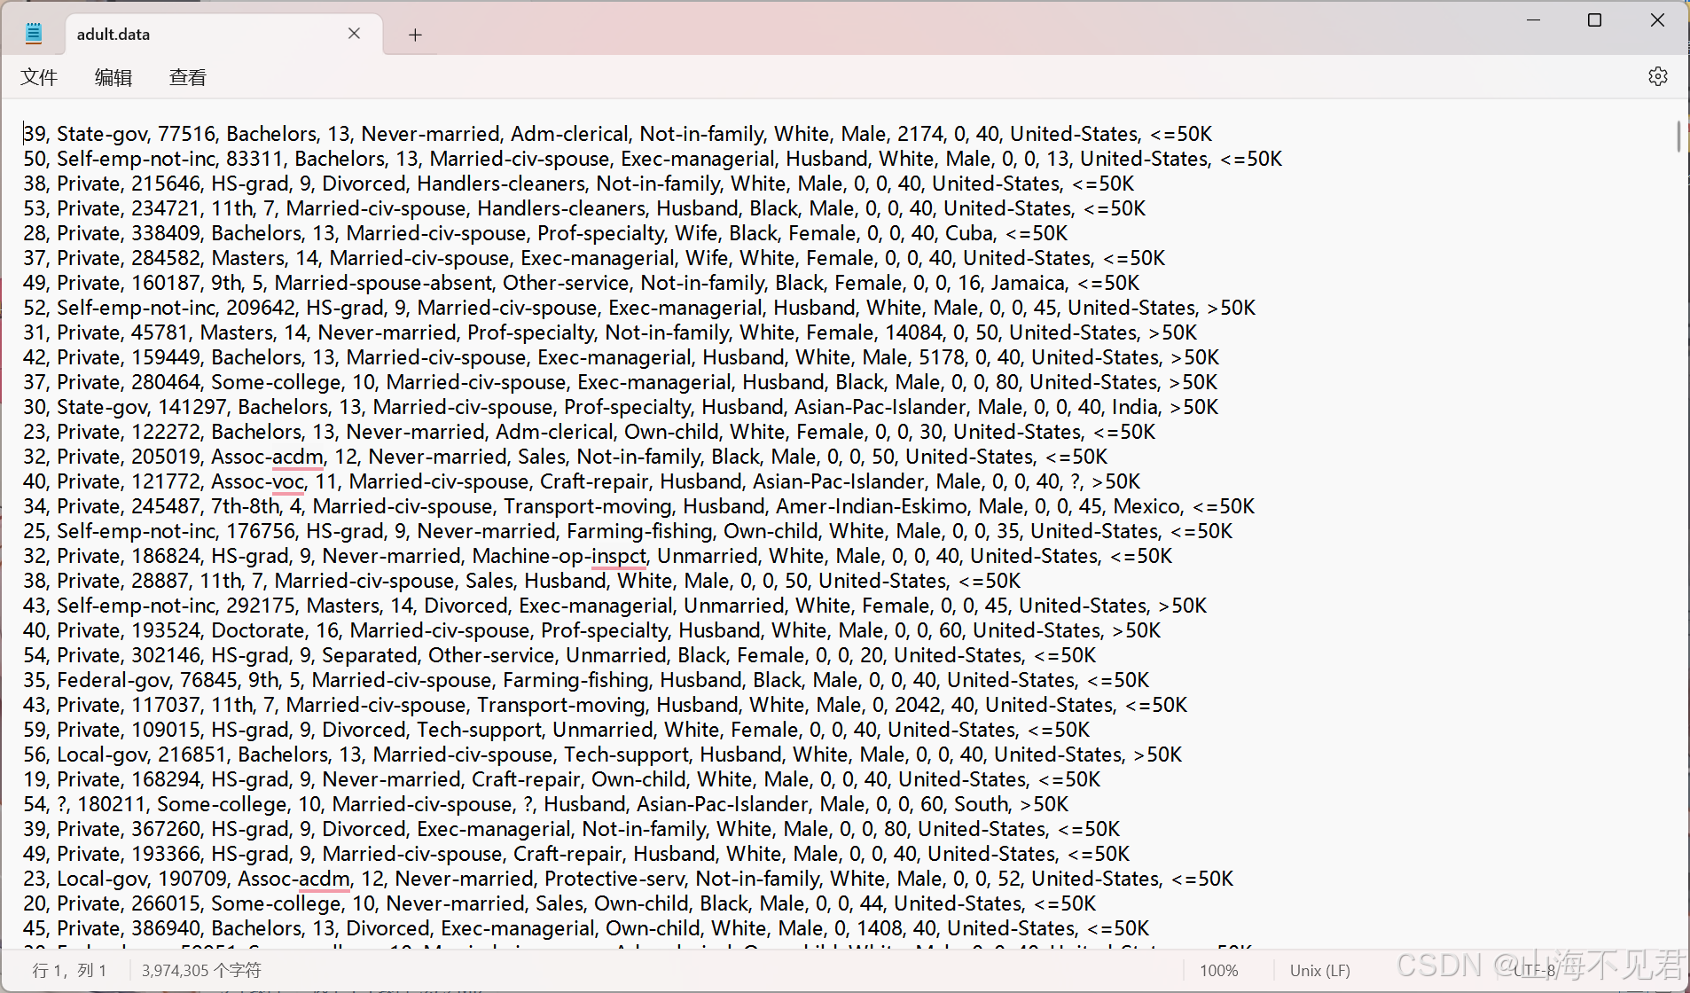Open the 文件 (File) menu
The height and width of the screenshot is (993, 1690).
click(x=39, y=77)
